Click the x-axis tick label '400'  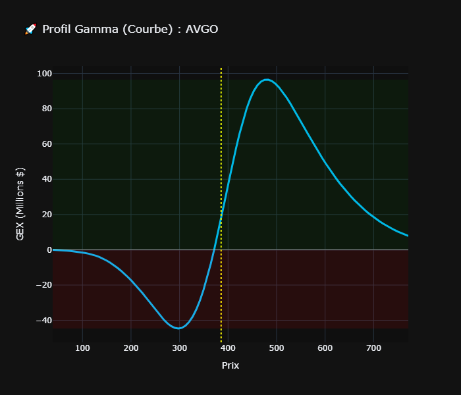pos(228,348)
